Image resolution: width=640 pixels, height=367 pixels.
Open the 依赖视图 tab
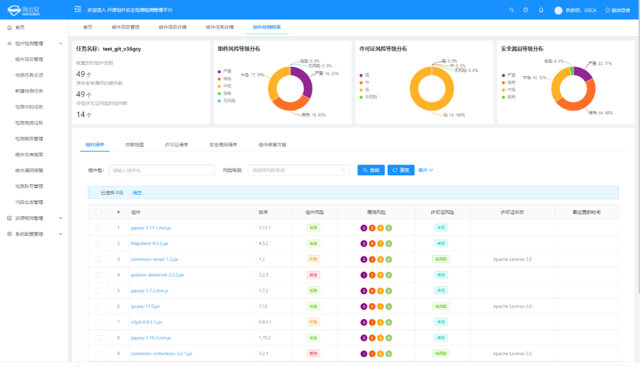(x=134, y=144)
